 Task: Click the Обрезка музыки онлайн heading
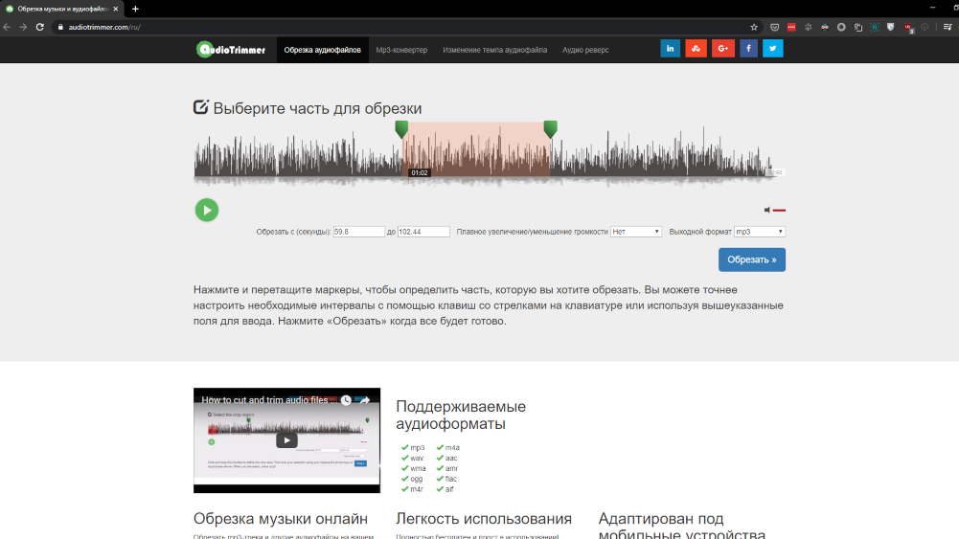[281, 519]
